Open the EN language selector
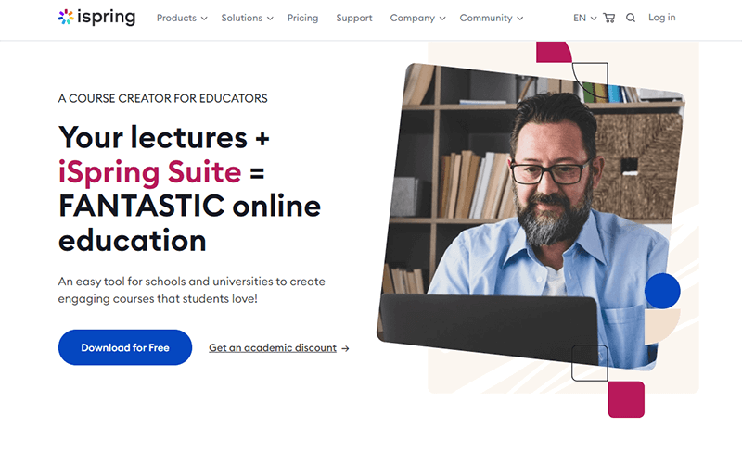The image size is (742, 451). pyautogui.click(x=585, y=18)
